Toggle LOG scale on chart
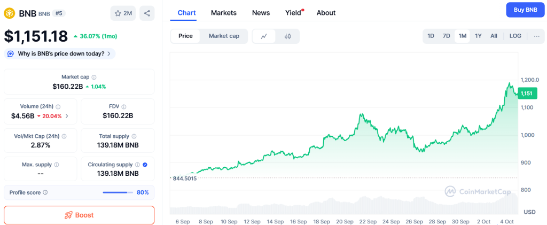 coord(515,36)
